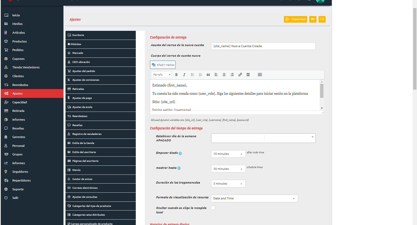Viewport: 417px width, 225px height.
Task: Center-align text in the email body
Action: pos(224,75)
